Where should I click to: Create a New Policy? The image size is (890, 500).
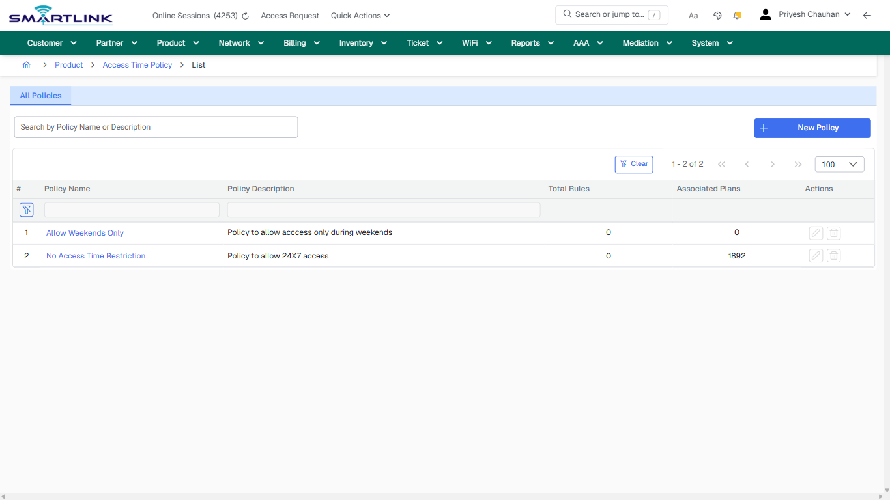[812, 128]
